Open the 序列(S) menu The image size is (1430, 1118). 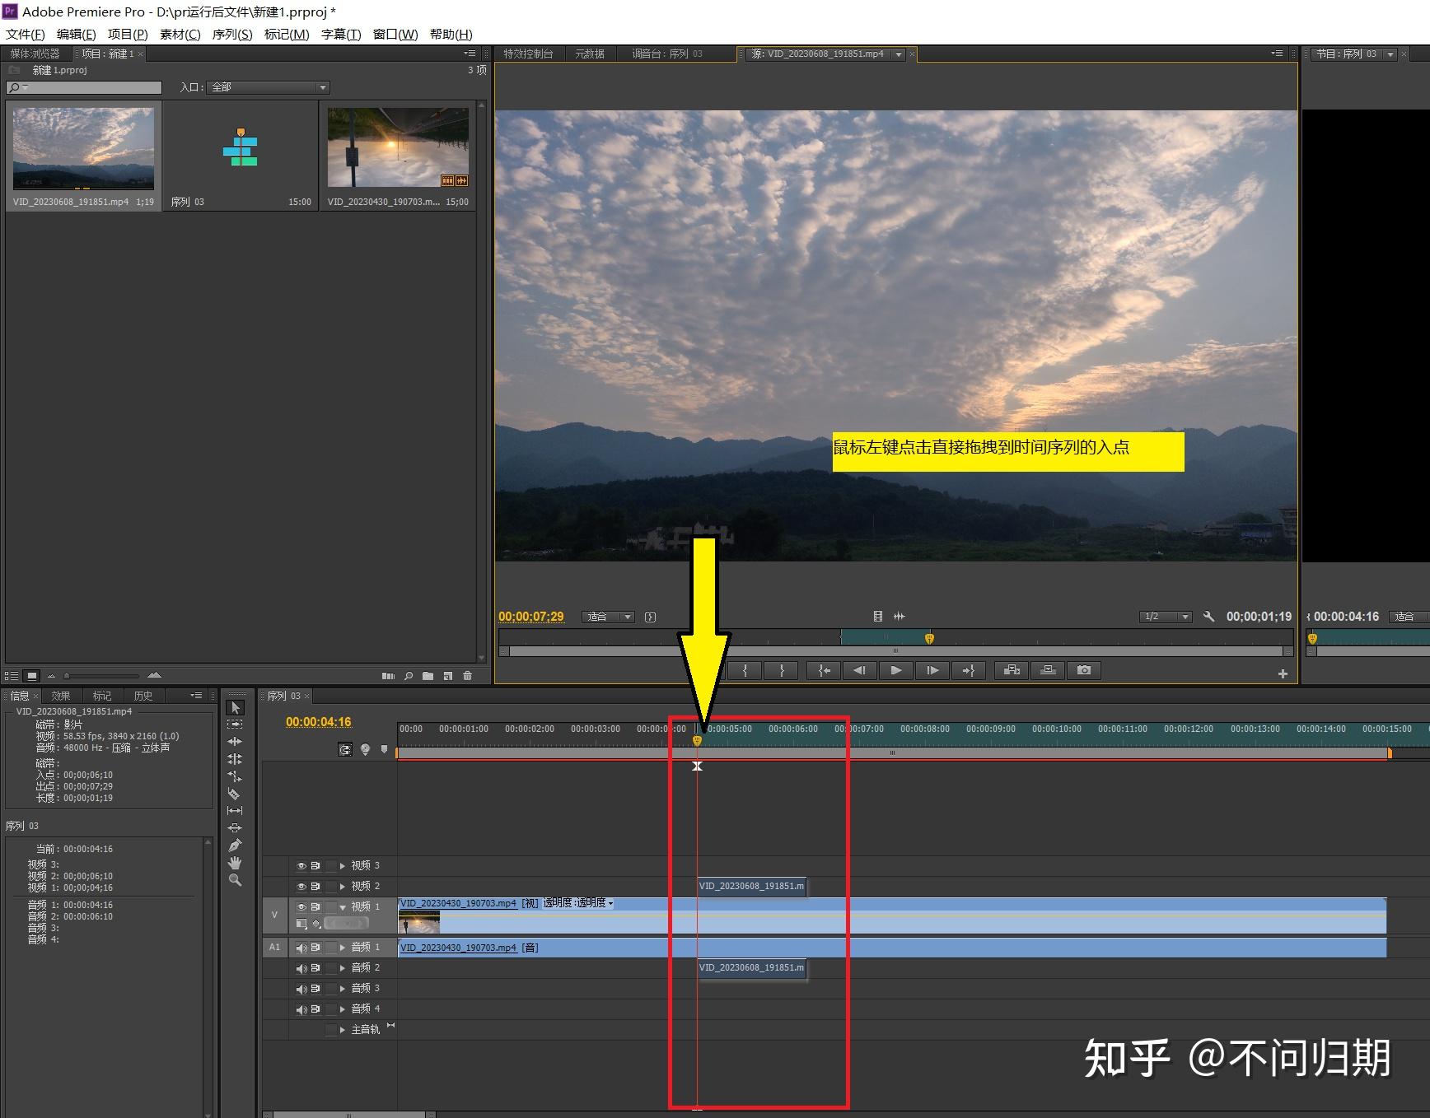(232, 34)
